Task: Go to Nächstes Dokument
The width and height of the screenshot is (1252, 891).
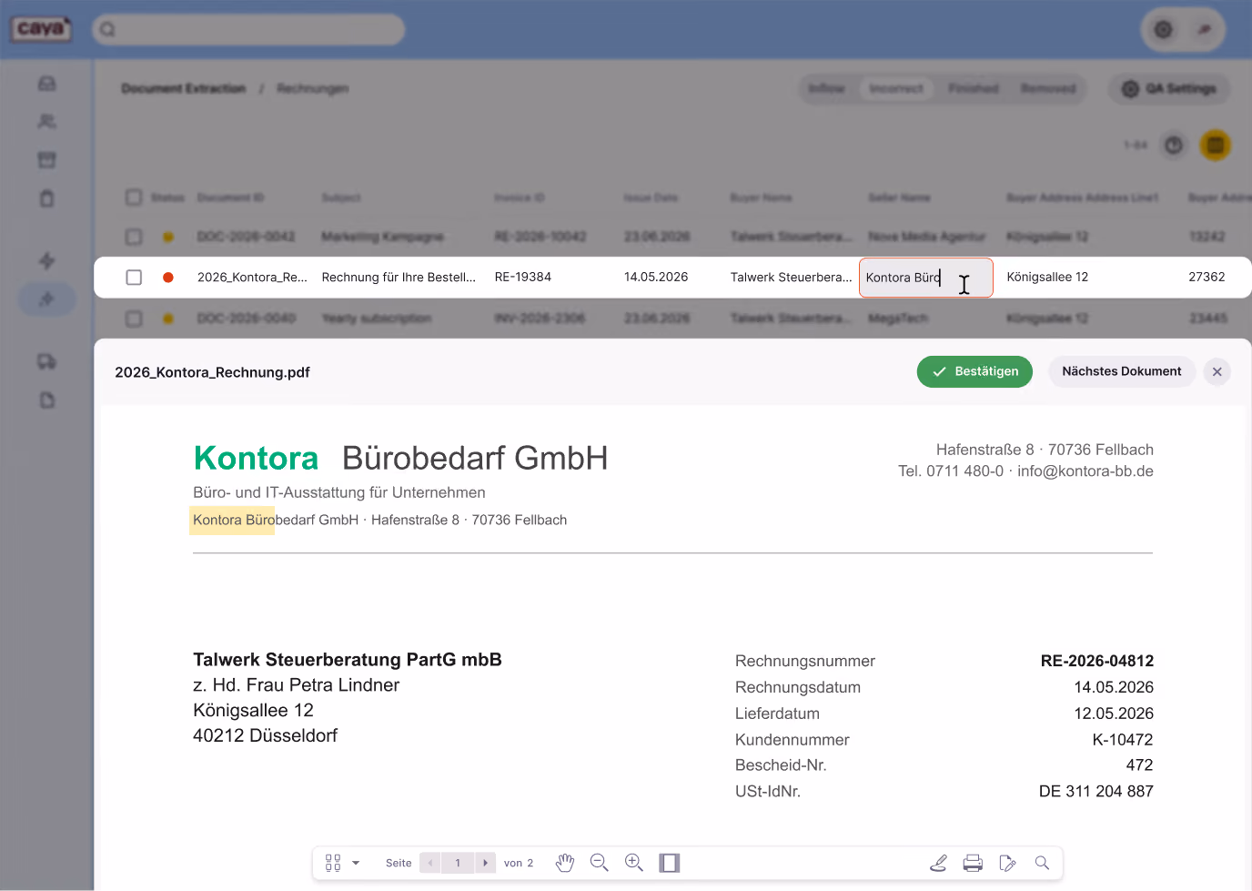Action: [x=1121, y=371]
